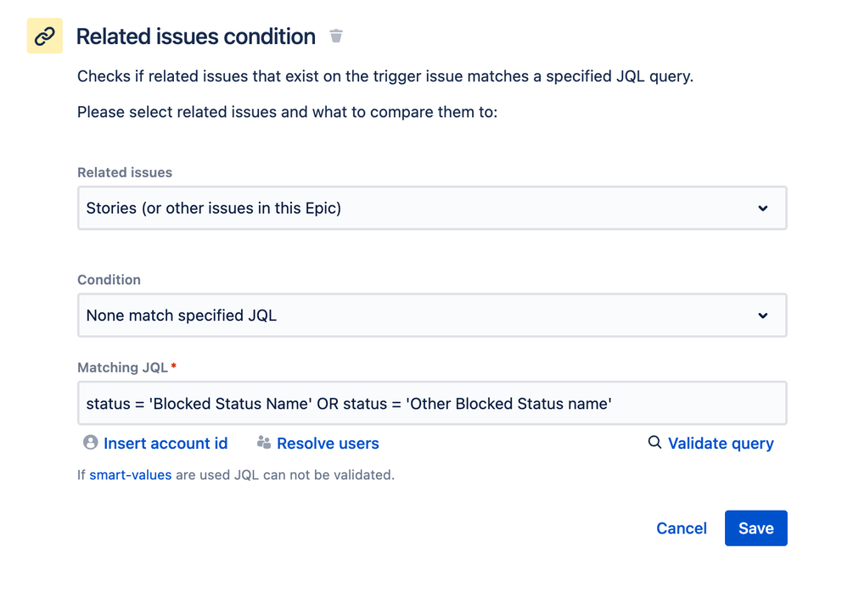This screenshot has width=848, height=598.
Task: Cancel the condition changes
Action: 682,528
